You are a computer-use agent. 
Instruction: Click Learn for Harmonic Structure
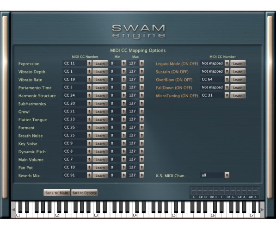[x=100, y=95]
